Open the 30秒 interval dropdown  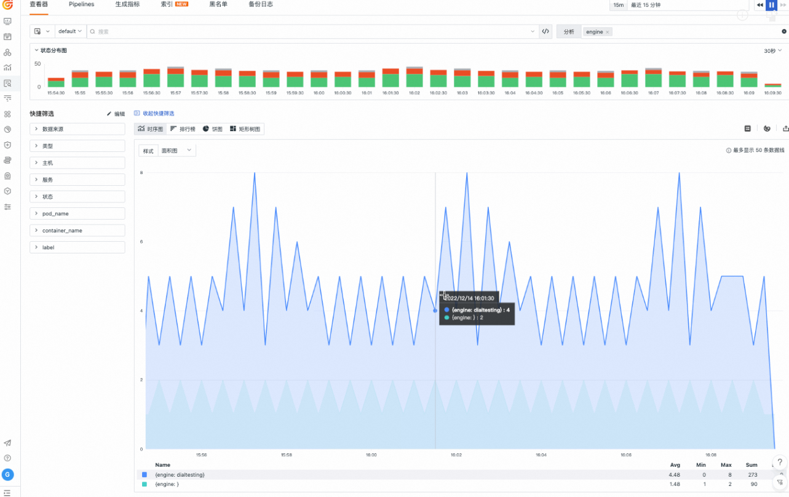(772, 51)
